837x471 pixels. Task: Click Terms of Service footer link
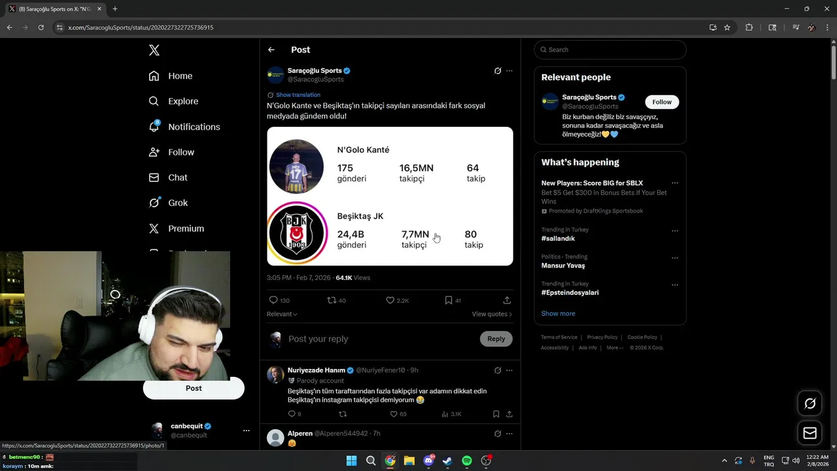tap(559, 338)
